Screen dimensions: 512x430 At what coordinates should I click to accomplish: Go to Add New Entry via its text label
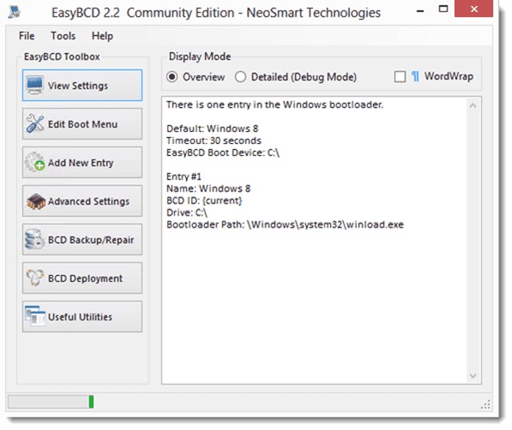(x=81, y=163)
